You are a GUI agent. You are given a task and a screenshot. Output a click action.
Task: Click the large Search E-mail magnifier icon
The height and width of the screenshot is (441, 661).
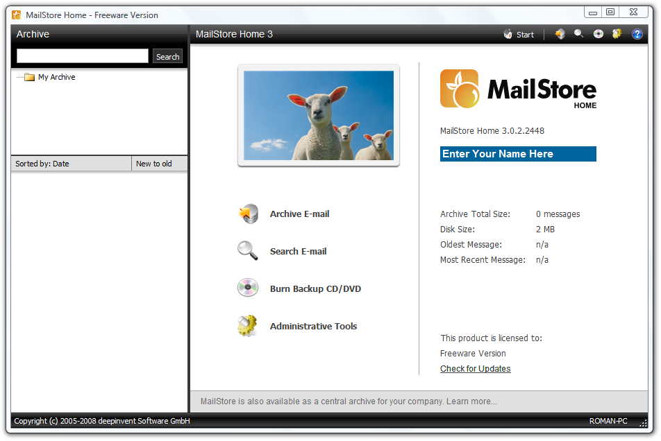(x=248, y=251)
